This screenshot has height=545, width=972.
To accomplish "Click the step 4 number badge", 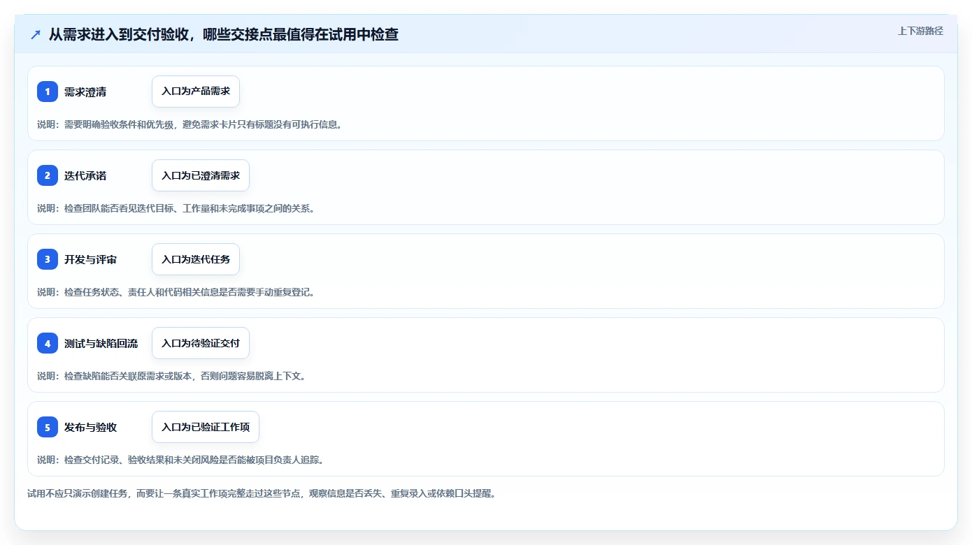I will [x=48, y=343].
